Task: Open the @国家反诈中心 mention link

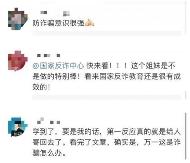Action: (x=58, y=66)
